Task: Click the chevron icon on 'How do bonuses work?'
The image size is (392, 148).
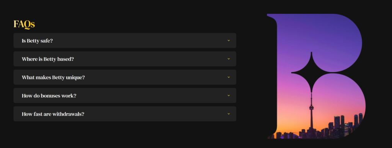Action: 229,96
